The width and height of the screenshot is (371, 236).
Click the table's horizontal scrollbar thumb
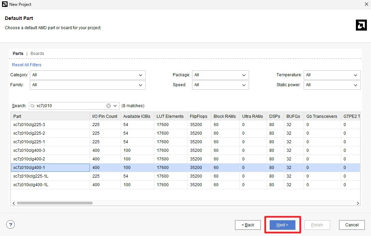click(55, 203)
